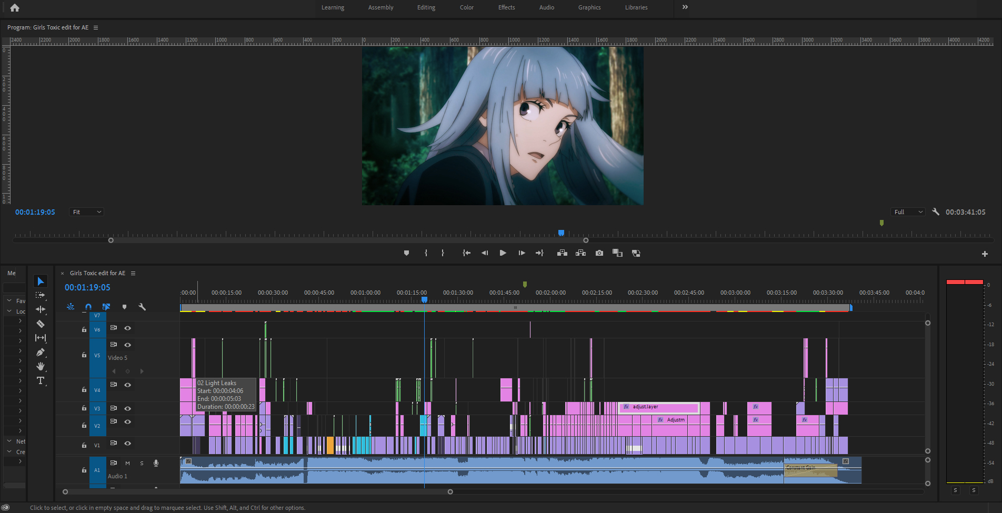
Task: Enable voice-over record on A1
Action: pyautogui.click(x=156, y=463)
